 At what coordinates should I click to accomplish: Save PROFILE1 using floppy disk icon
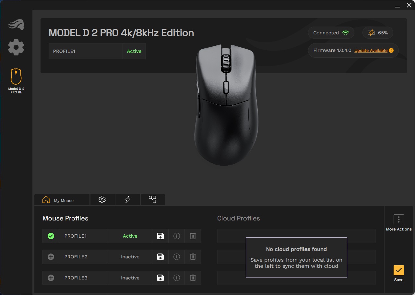(160, 236)
